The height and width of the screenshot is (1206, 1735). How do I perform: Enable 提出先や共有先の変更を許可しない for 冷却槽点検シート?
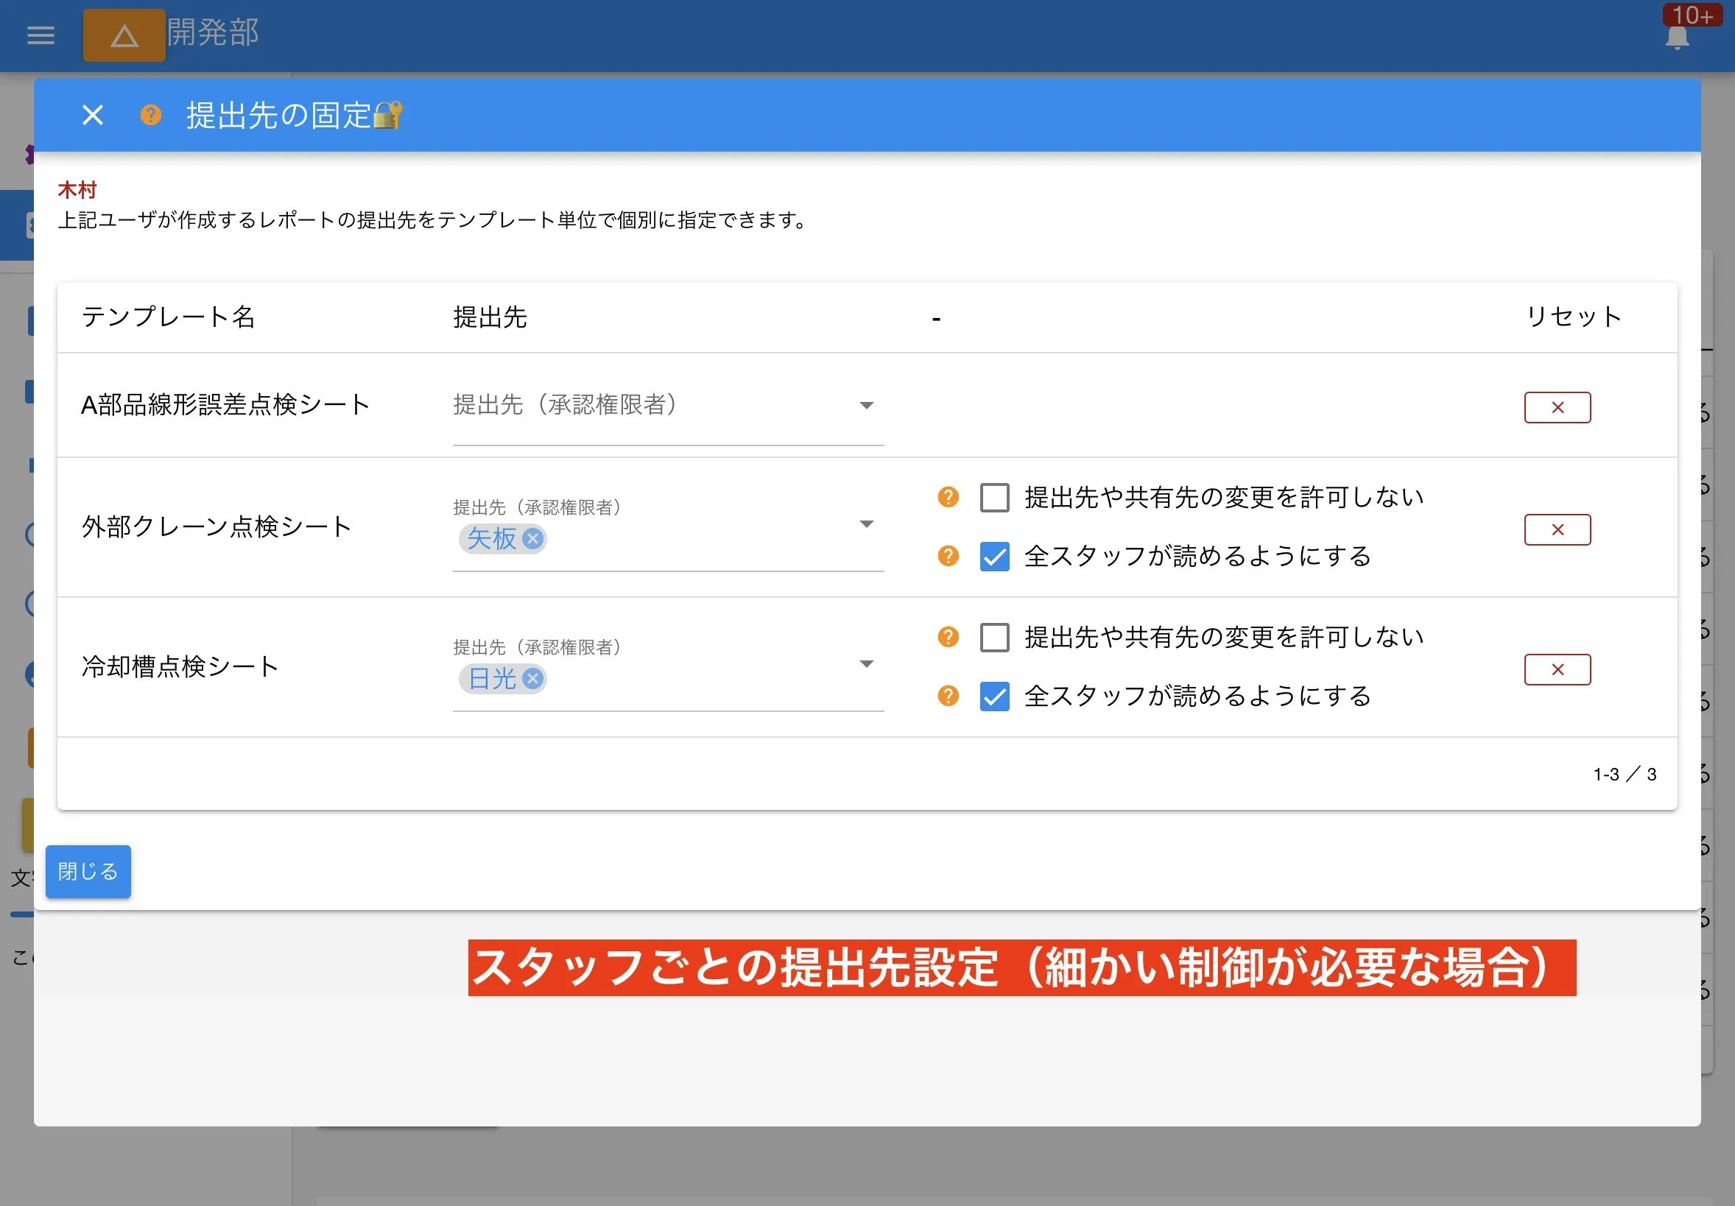994,637
